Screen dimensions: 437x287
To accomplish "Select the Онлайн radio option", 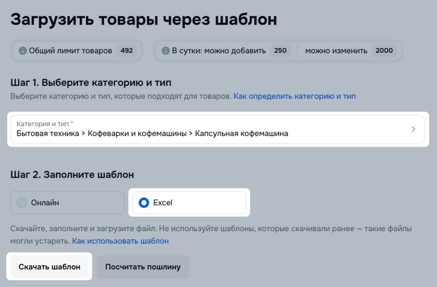I will pos(22,203).
